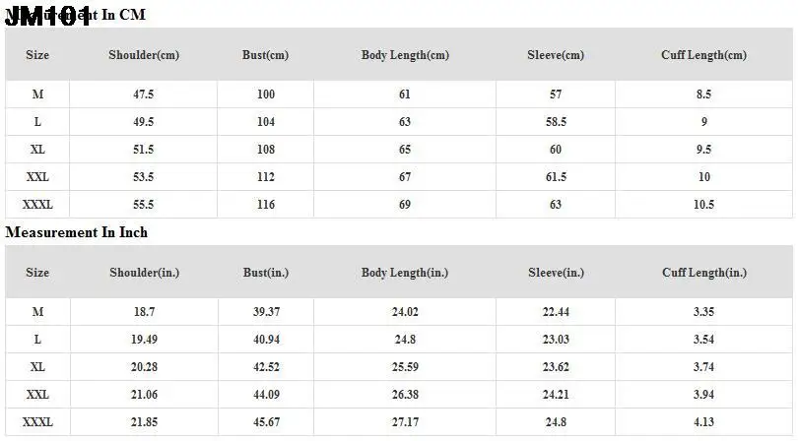
Task: Select the 25.59 body length inch value
Action: pyautogui.click(x=405, y=366)
